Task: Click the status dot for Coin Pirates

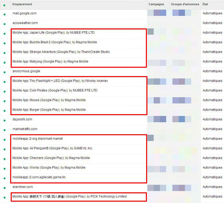Action: point(4,91)
